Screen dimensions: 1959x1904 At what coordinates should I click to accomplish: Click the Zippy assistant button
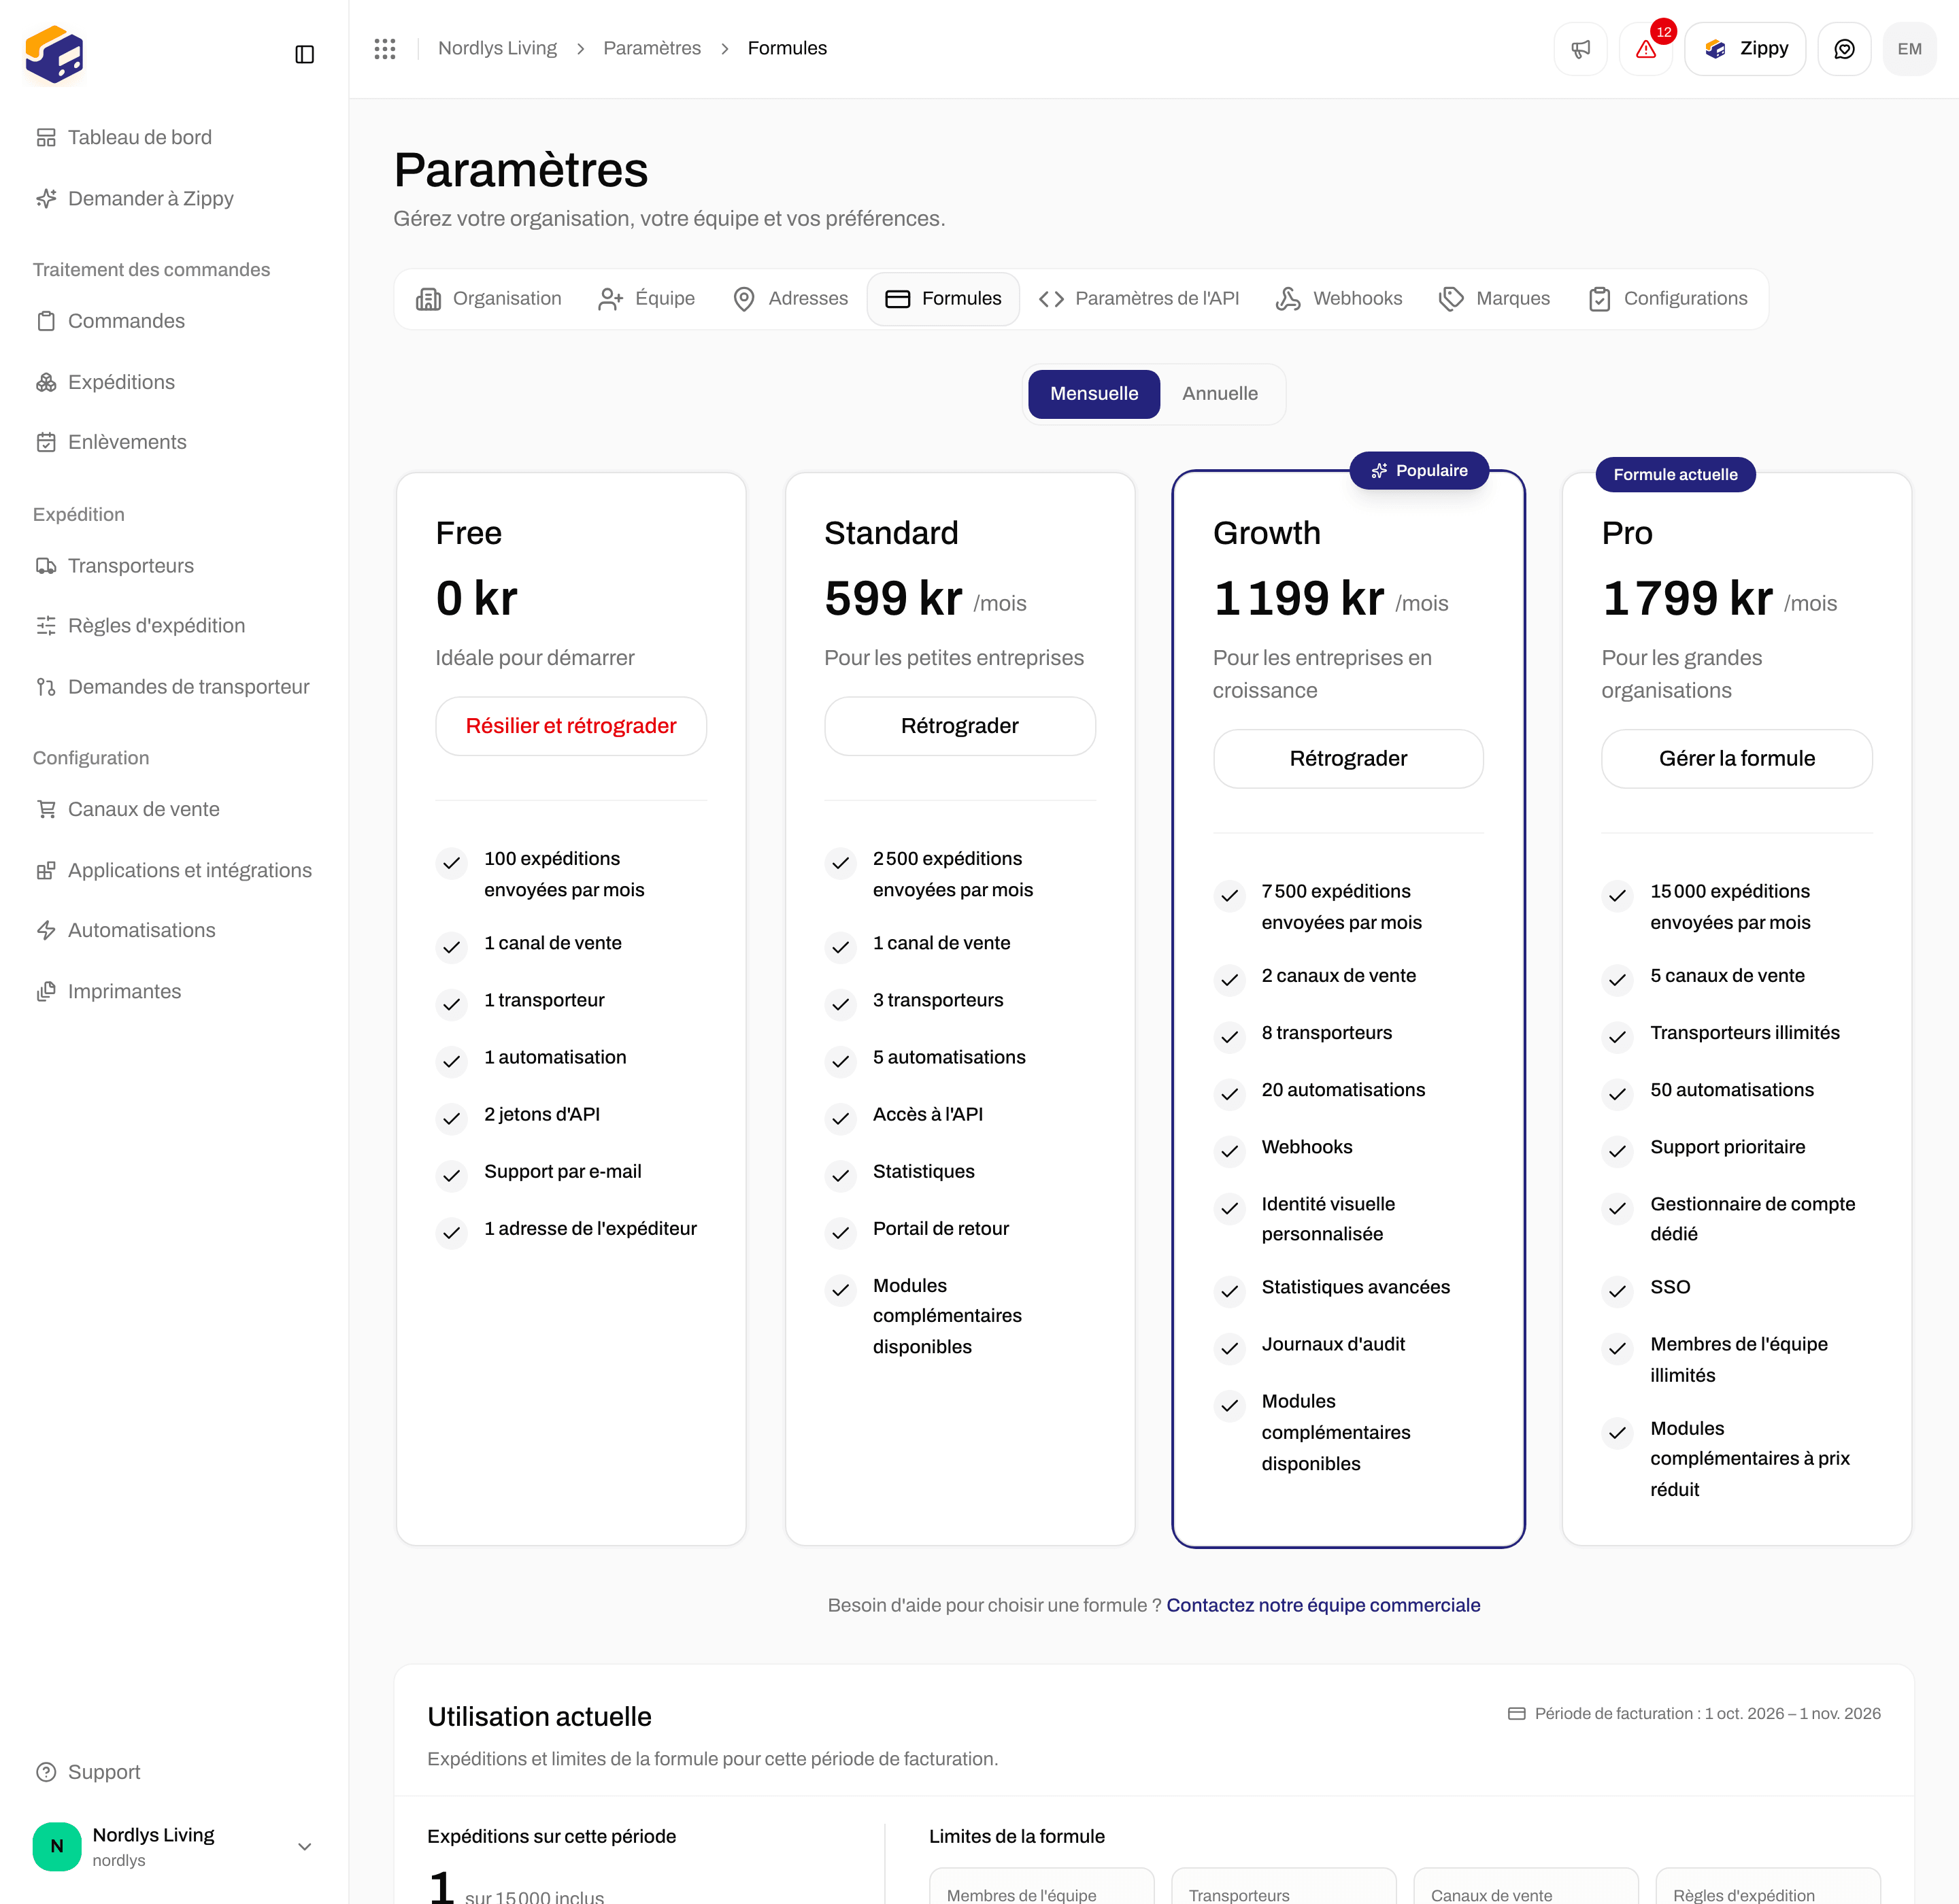click(1745, 49)
